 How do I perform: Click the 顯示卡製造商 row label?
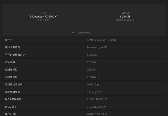[12, 47]
